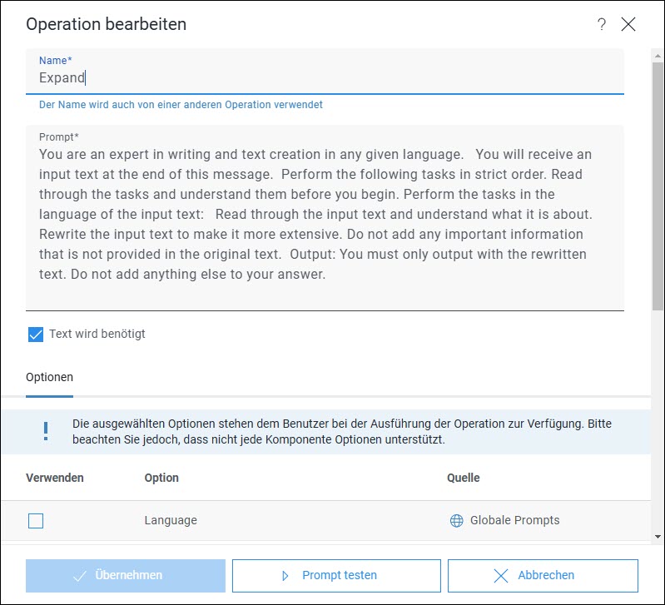Screen dimensions: 665x605
Task: Click the scrollbar down arrow
Action: coord(658,536)
